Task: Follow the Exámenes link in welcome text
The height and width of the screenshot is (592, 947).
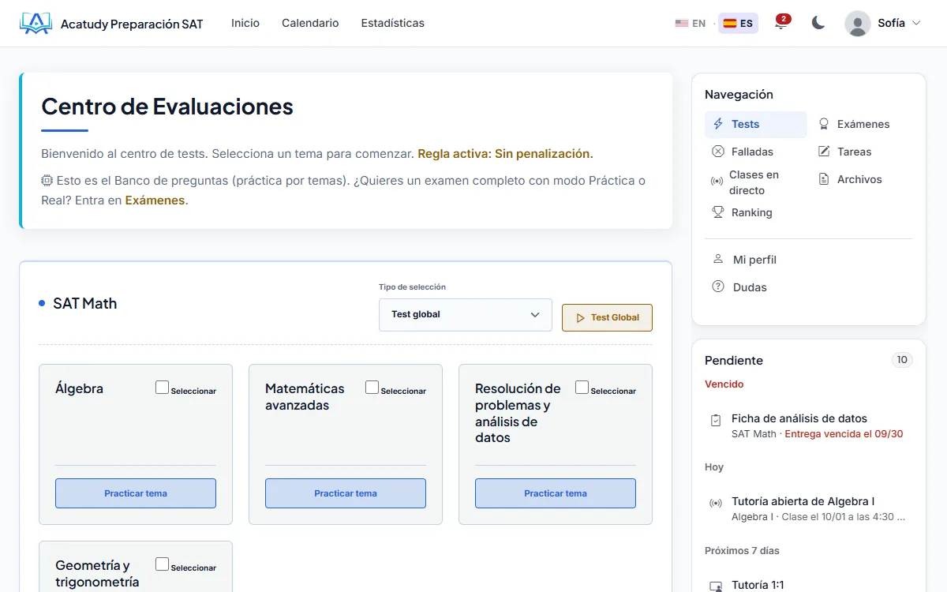Action: pyautogui.click(x=155, y=200)
